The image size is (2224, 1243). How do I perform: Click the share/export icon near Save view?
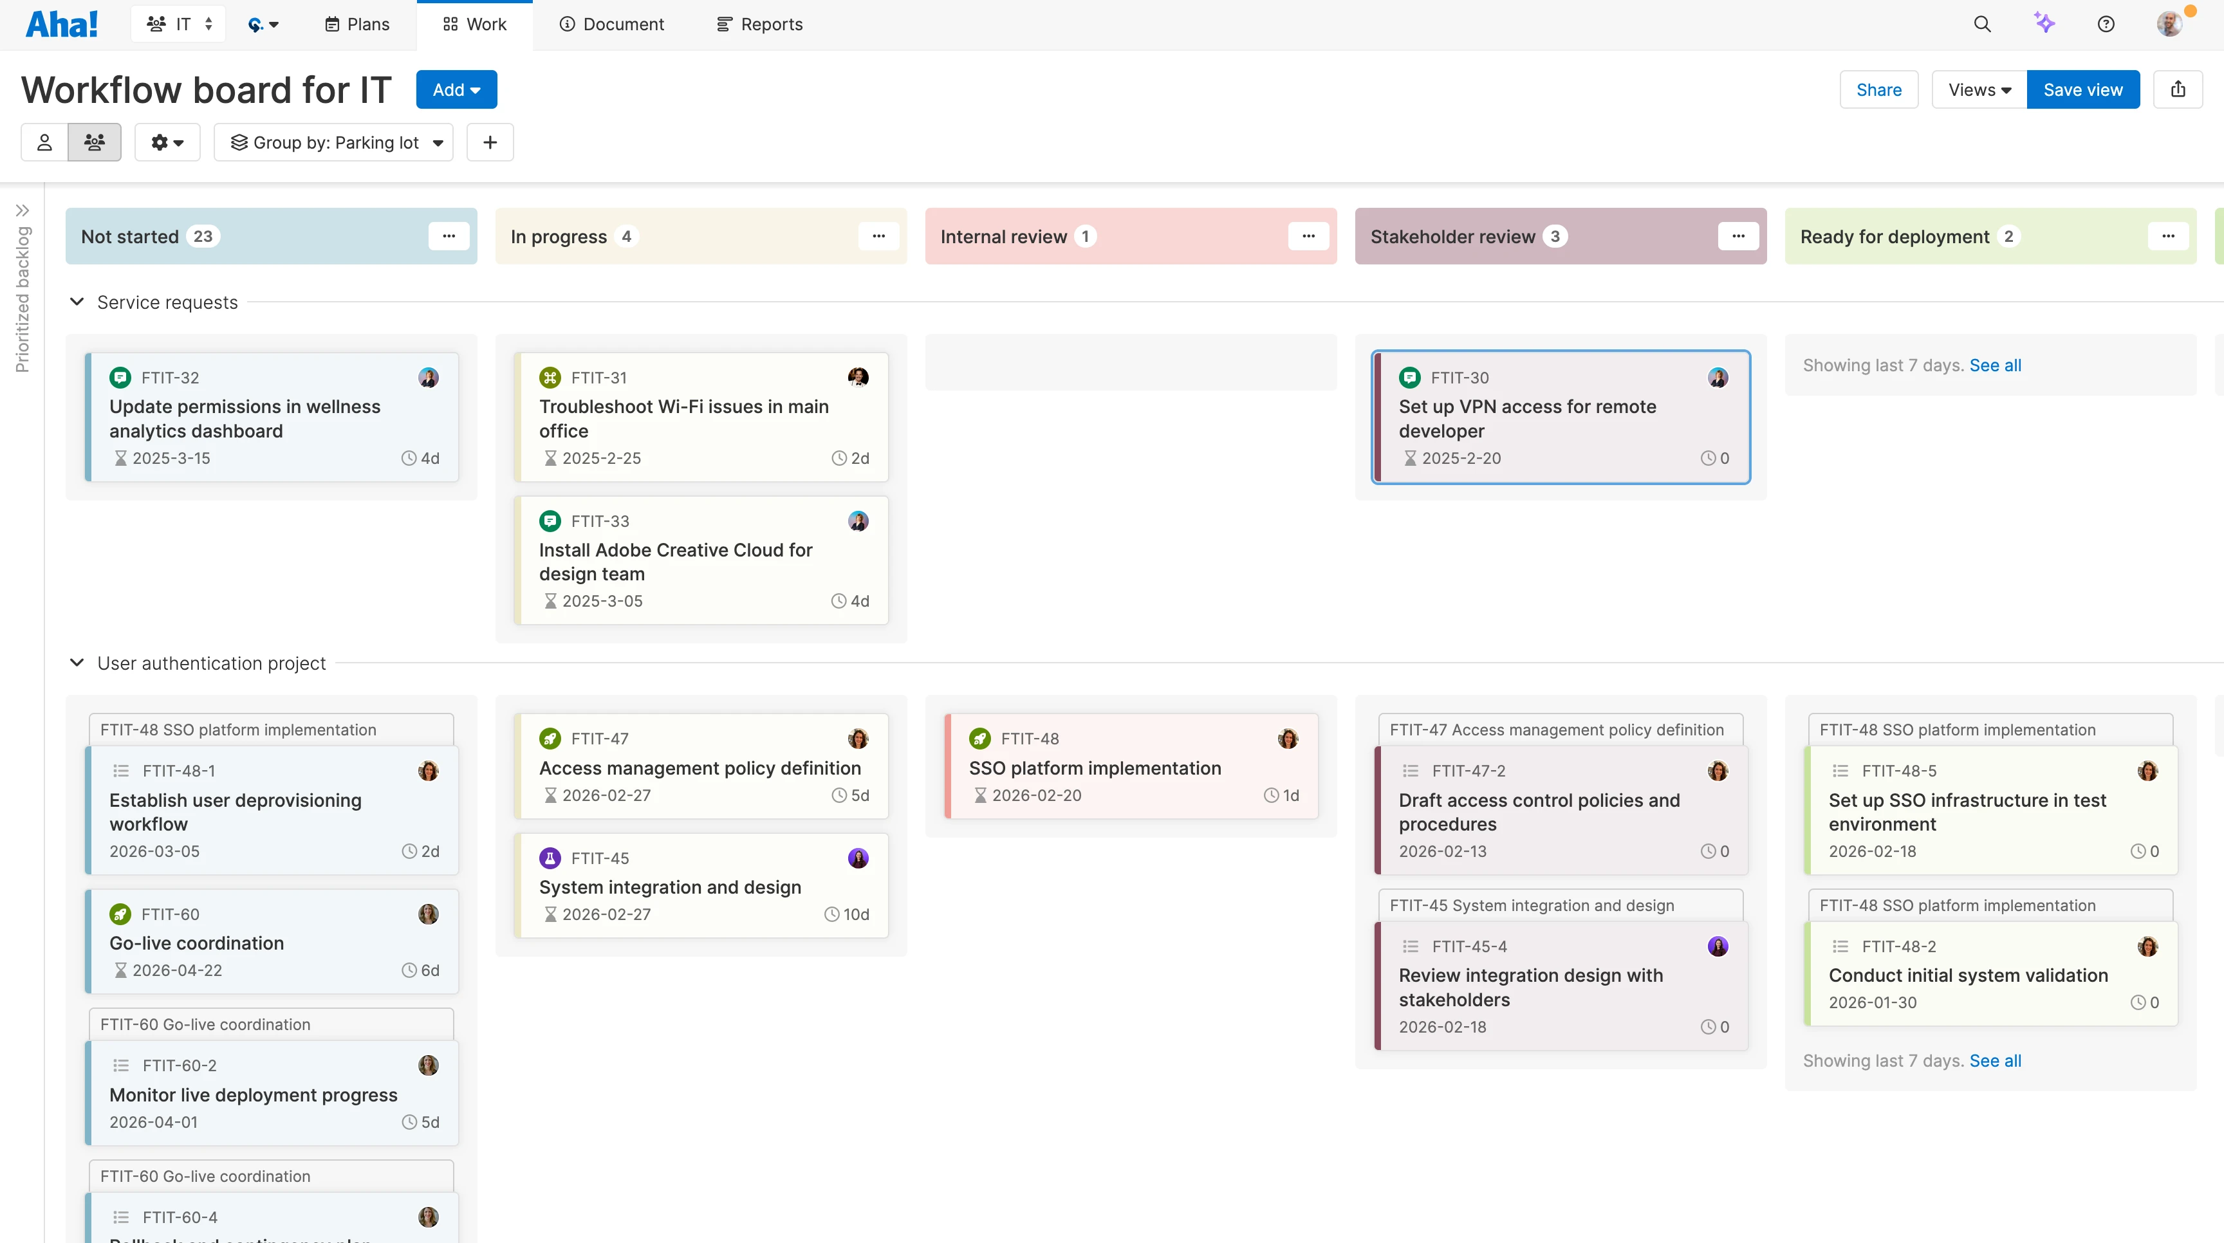[2179, 89]
